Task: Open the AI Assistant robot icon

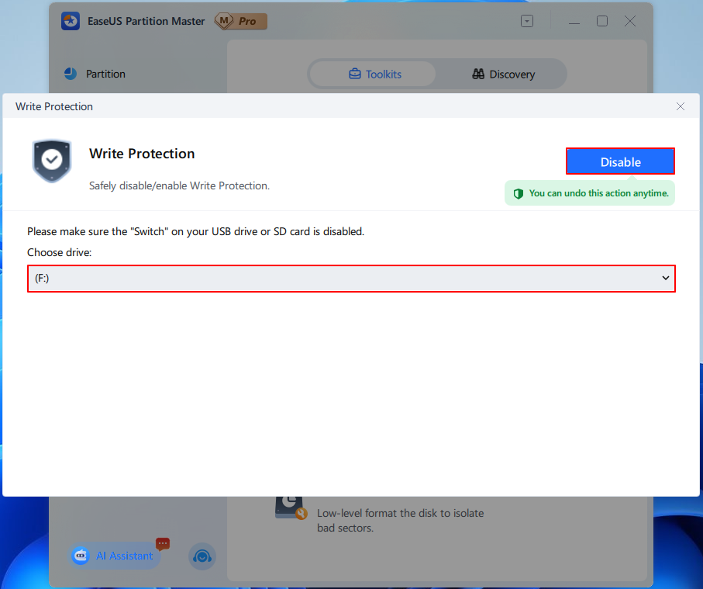Action: click(81, 556)
